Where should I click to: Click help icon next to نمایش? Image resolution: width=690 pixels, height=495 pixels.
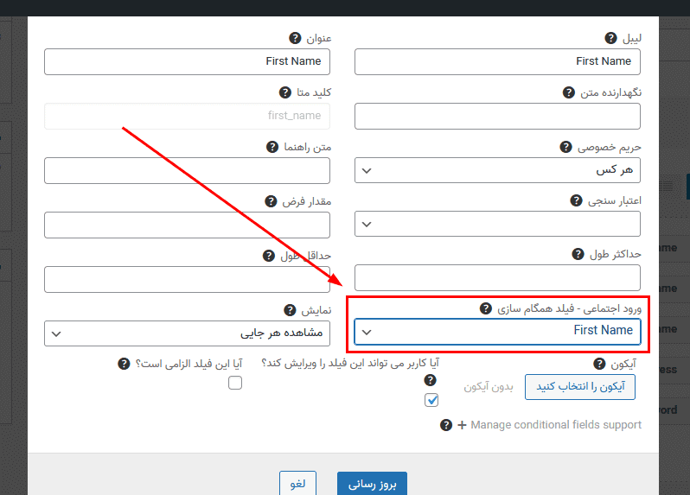coord(290,310)
